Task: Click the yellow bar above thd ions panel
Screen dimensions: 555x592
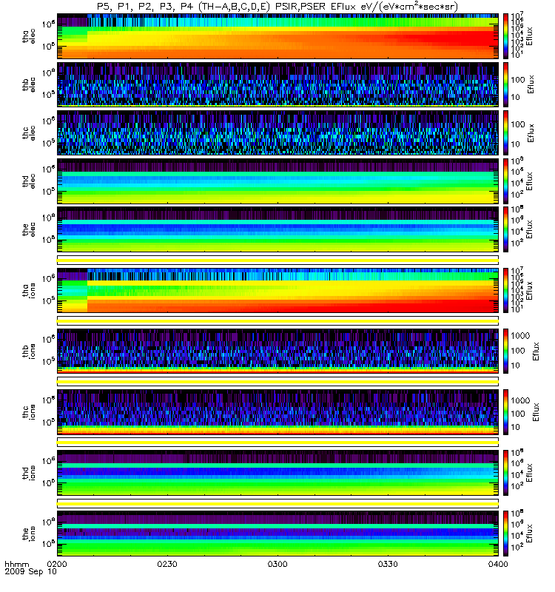Action: (278, 443)
